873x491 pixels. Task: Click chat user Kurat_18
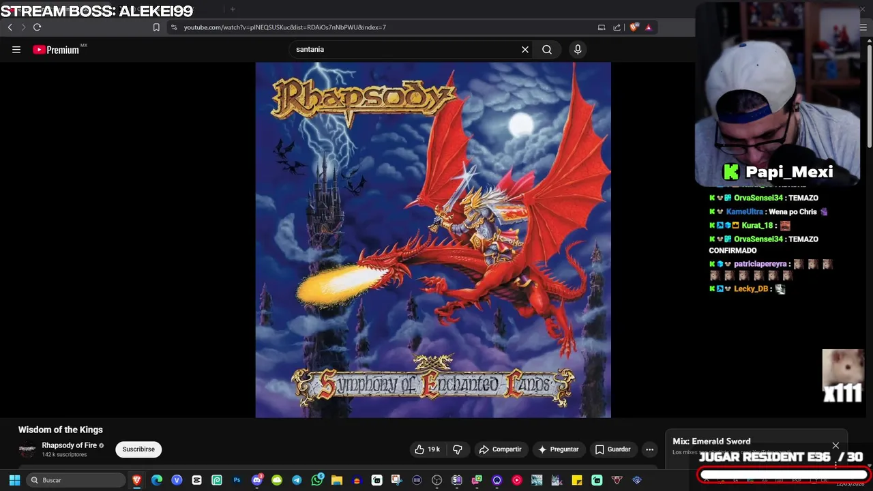click(x=757, y=226)
